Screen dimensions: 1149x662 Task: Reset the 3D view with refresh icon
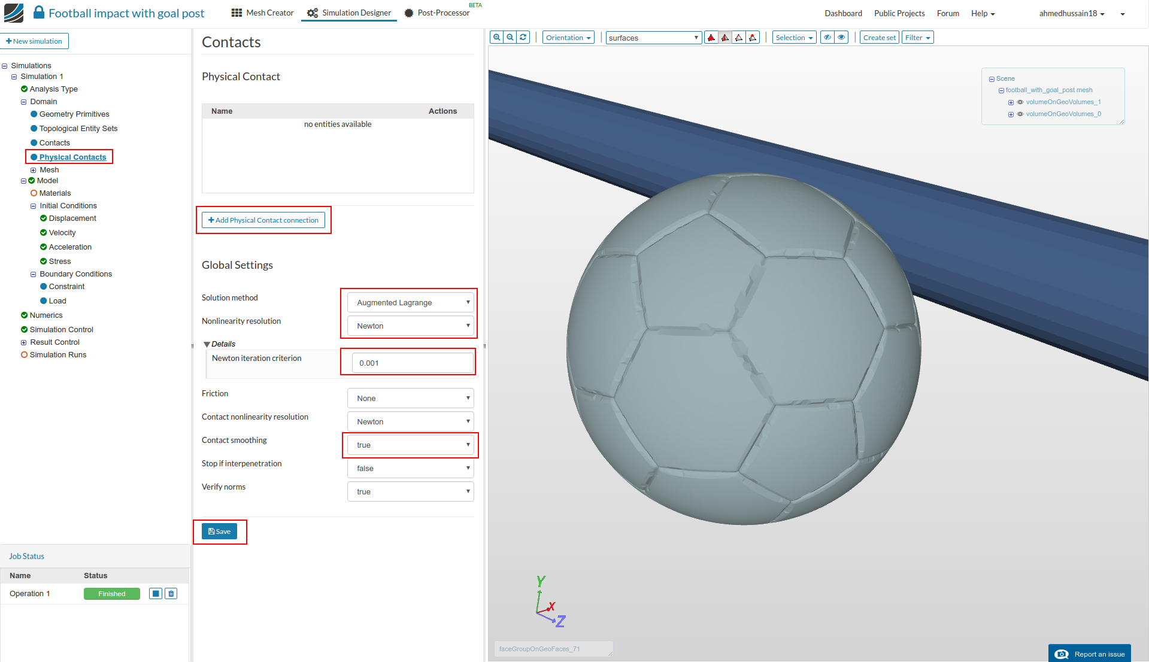click(x=523, y=37)
